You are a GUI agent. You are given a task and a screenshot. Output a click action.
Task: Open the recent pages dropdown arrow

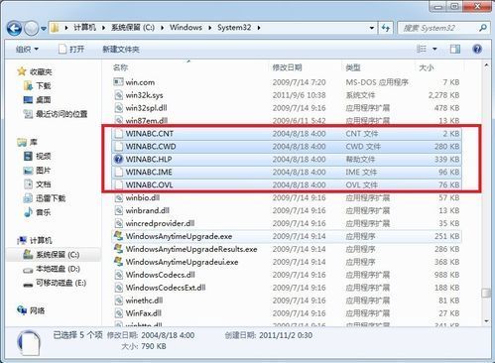(44, 29)
